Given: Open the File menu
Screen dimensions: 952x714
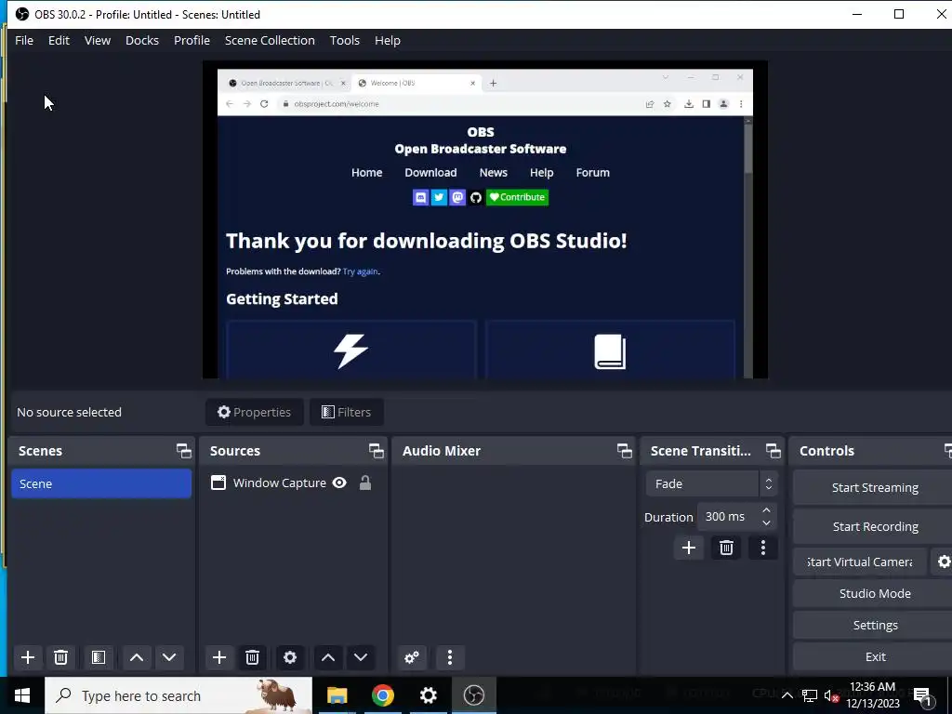Looking at the screenshot, I should point(24,41).
